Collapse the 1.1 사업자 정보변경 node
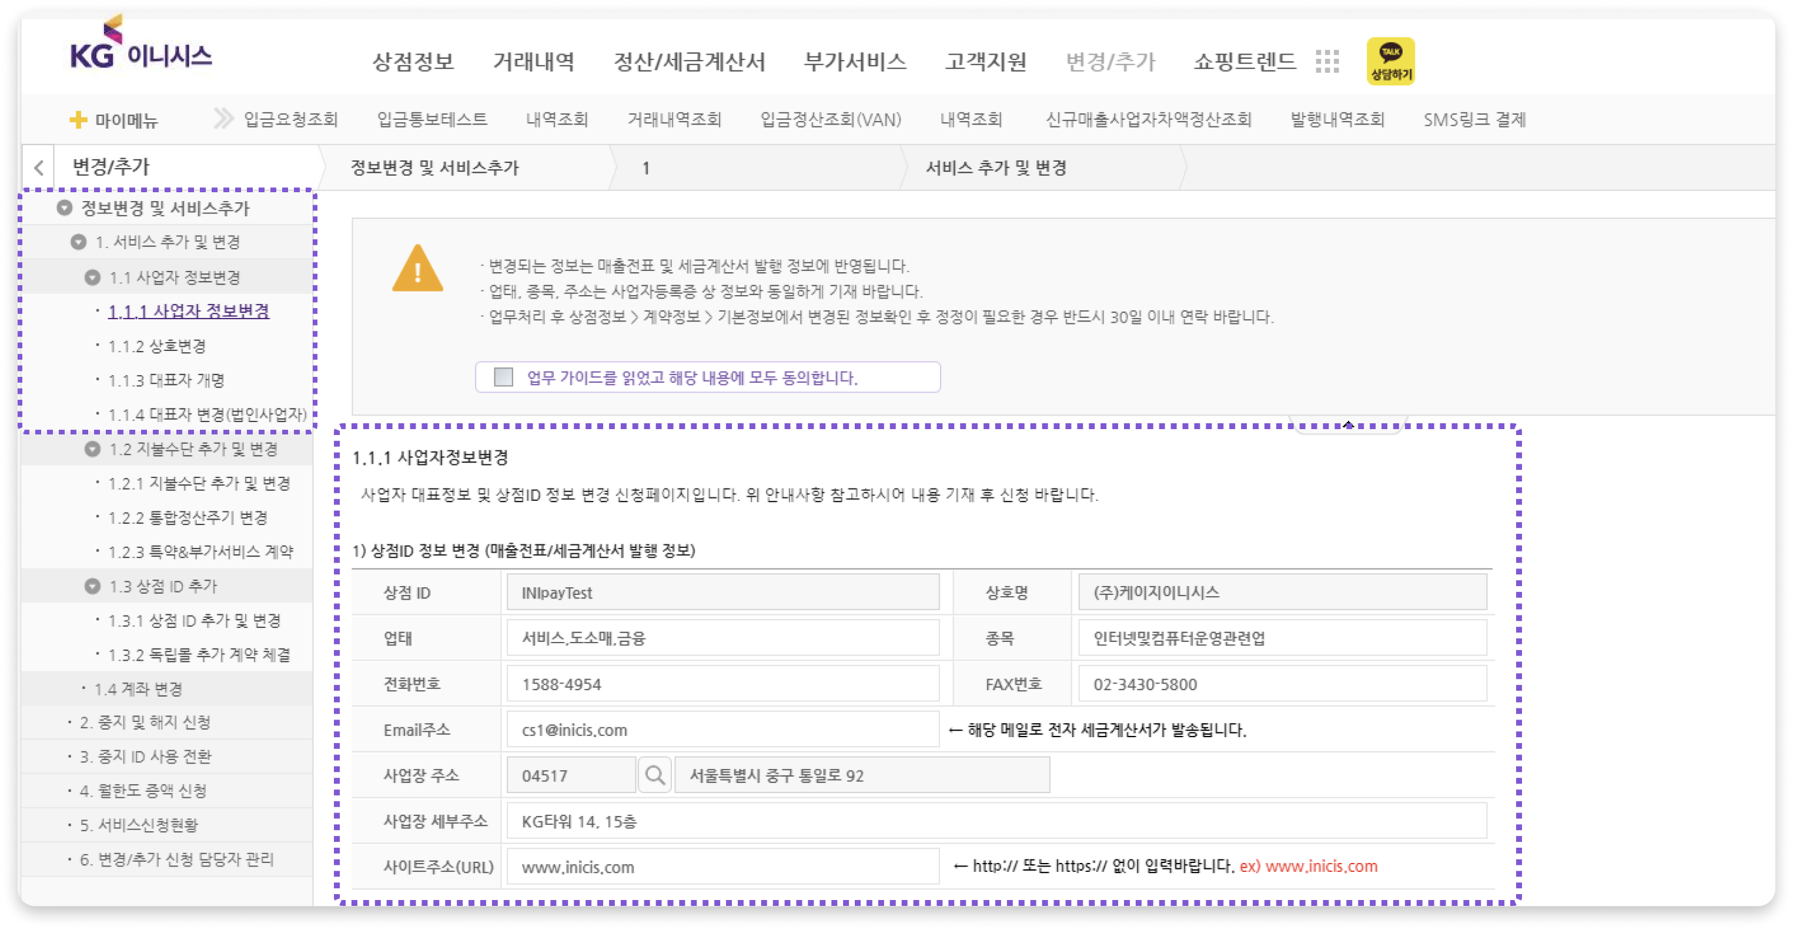This screenshot has width=1793, height=930. click(x=92, y=277)
